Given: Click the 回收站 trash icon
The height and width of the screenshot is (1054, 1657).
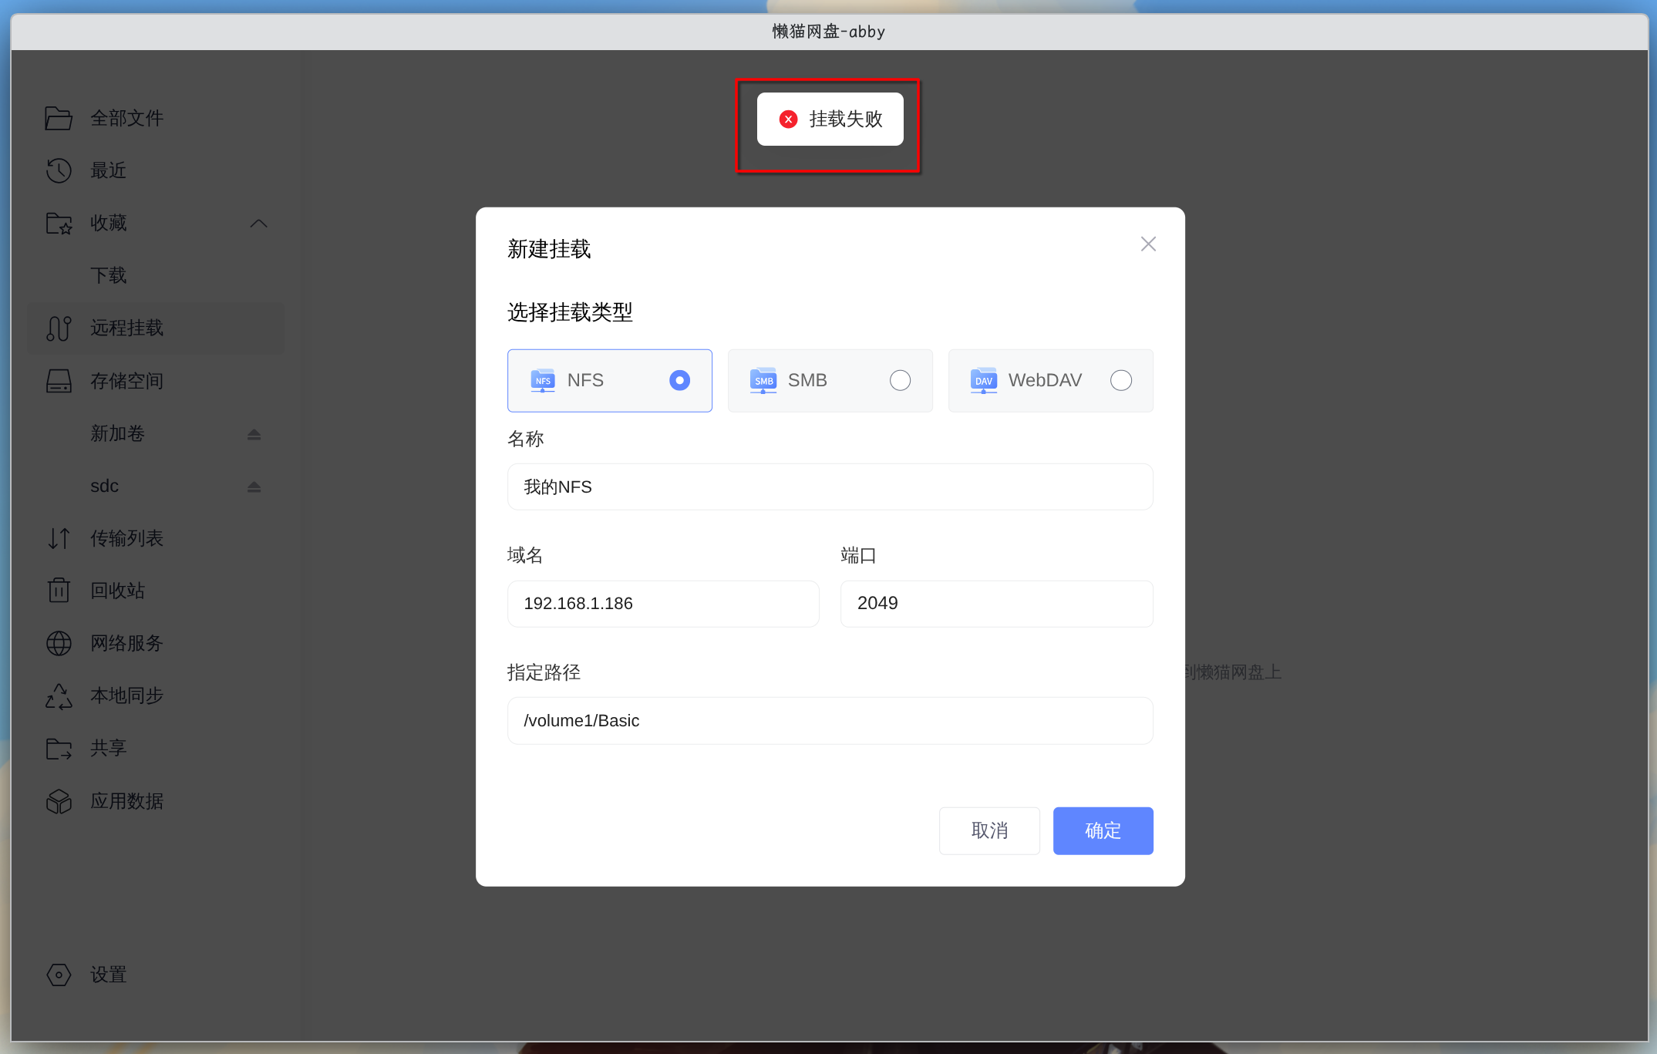Looking at the screenshot, I should coord(59,591).
